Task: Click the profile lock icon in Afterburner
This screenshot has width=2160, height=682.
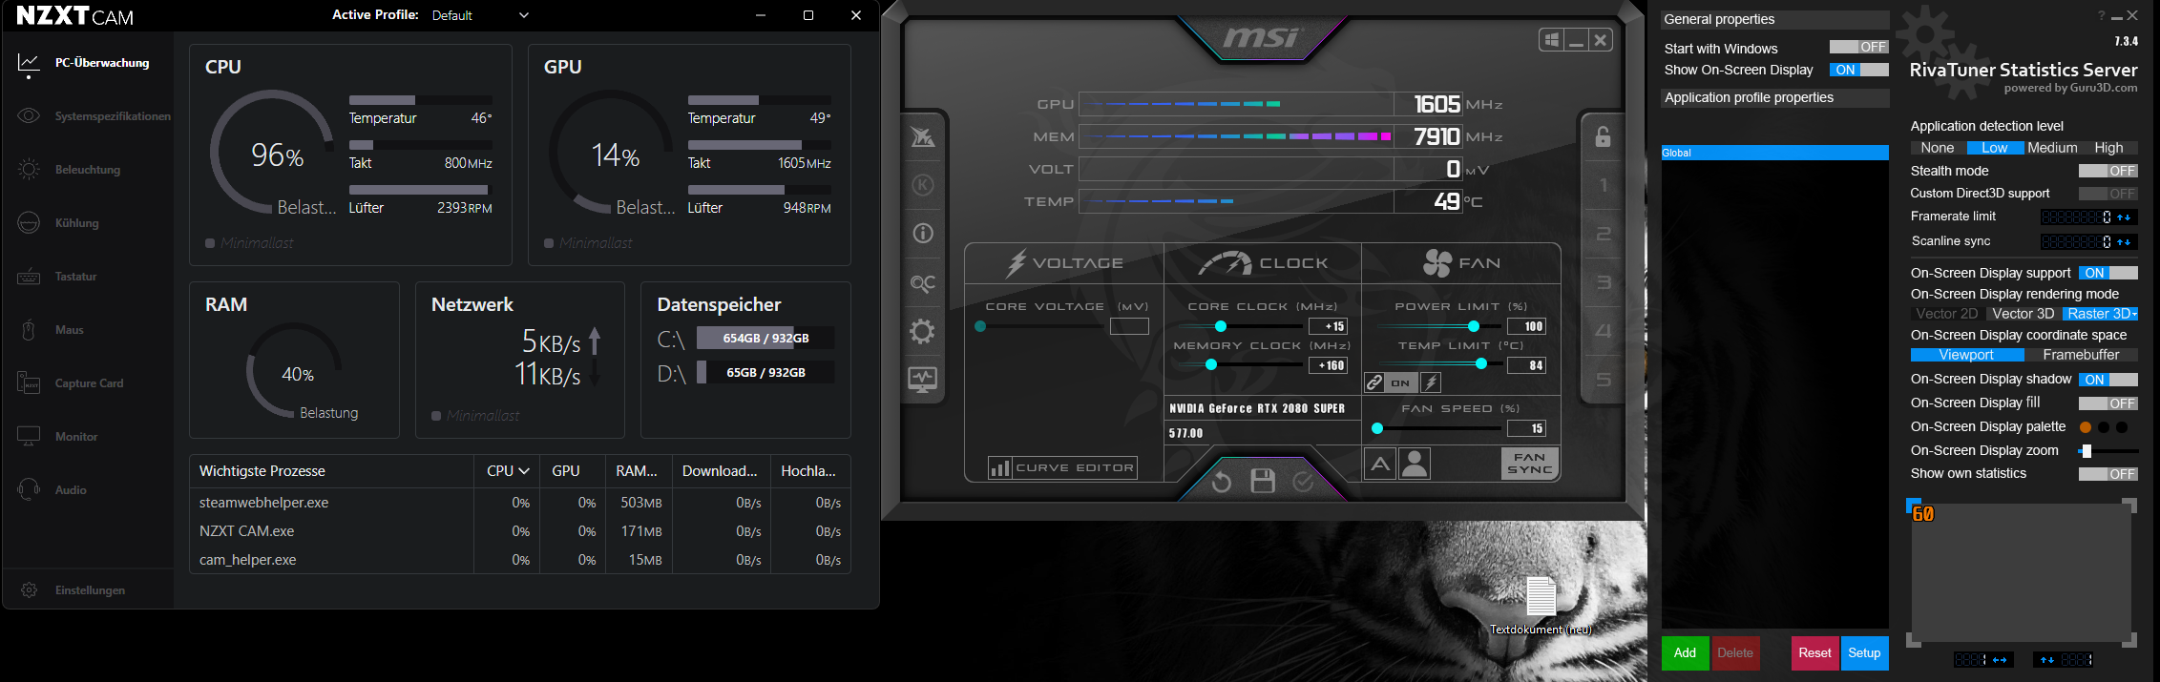Action: pos(1604,137)
